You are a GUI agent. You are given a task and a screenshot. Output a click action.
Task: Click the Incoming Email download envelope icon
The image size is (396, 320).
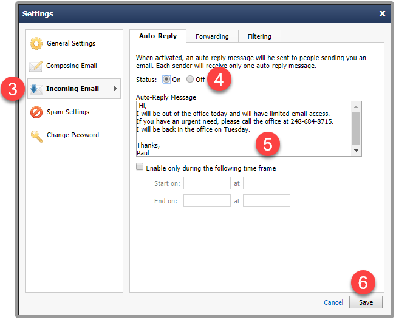click(x=36, y=89)
